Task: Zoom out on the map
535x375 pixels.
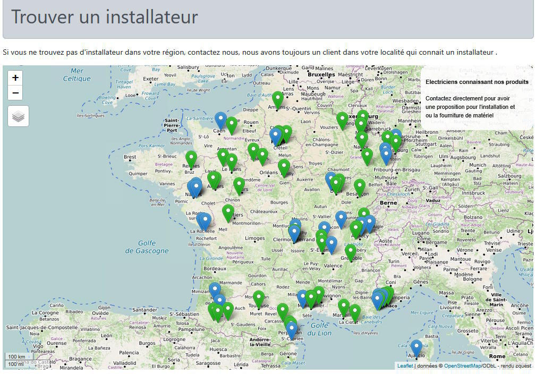Action: (15, 93)
